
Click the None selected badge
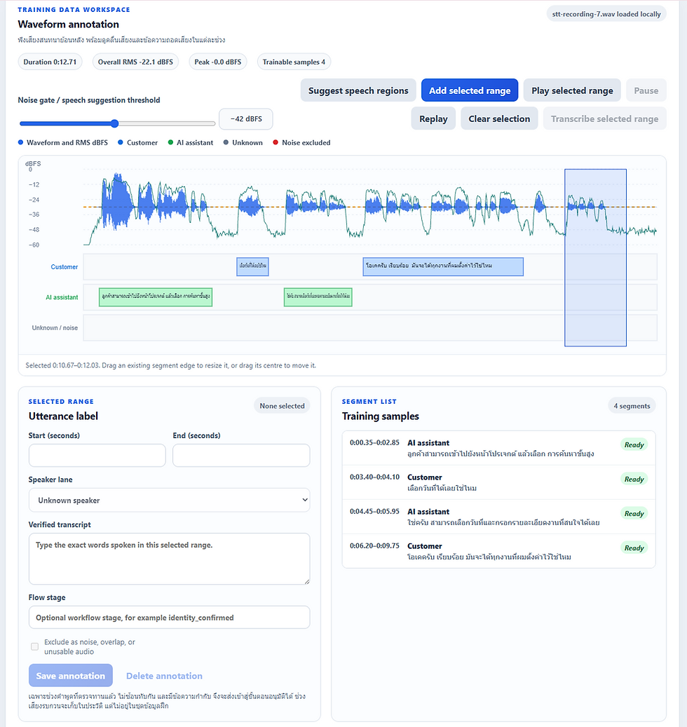click(282, 406)
